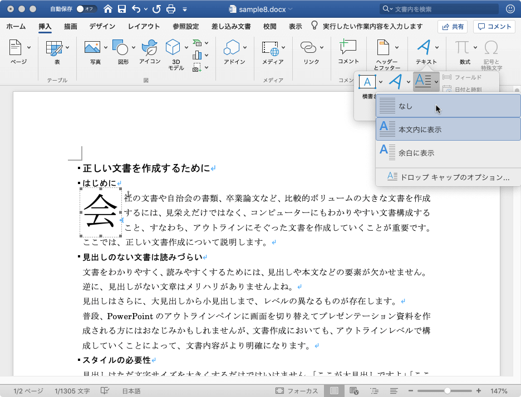Viewport: 521px width, 397px height.
Task: Switch to the デザイン tab
Action: pyautogui.click(x=102, y=27)
